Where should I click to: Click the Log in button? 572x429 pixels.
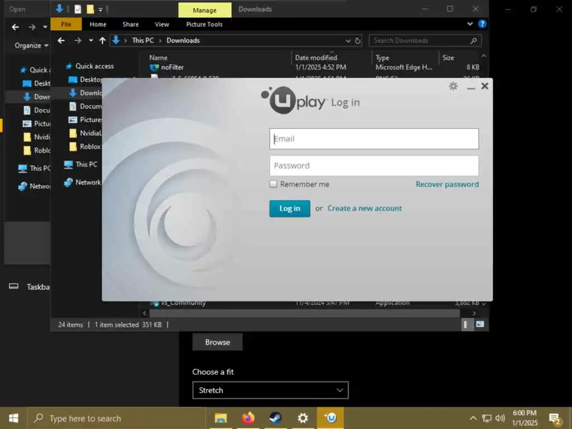(290, 208)
